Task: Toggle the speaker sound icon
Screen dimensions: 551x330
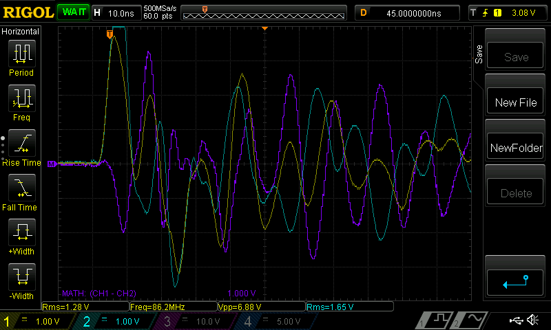Action: coord(532,320)
